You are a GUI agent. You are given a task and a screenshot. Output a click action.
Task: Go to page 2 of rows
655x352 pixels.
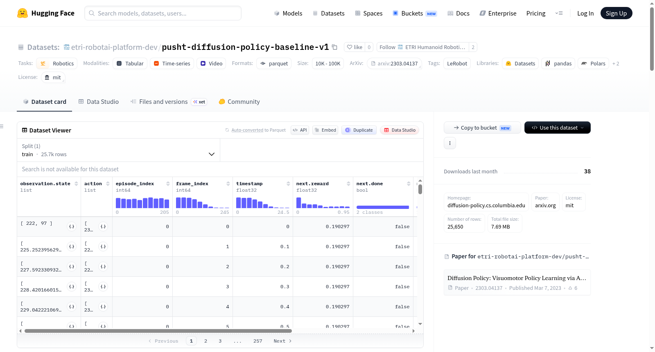[x=206, y=341]
